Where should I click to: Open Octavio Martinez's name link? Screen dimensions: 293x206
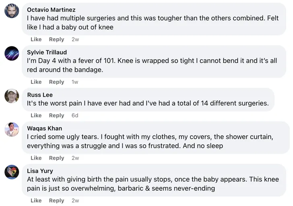[x=51, y=10]
